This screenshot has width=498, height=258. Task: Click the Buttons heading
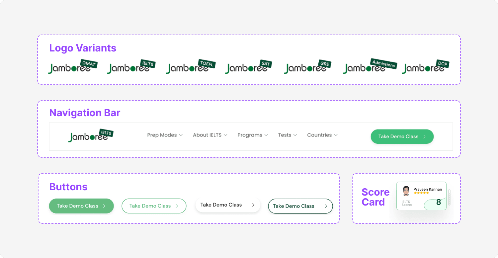(x=68, y=187)
